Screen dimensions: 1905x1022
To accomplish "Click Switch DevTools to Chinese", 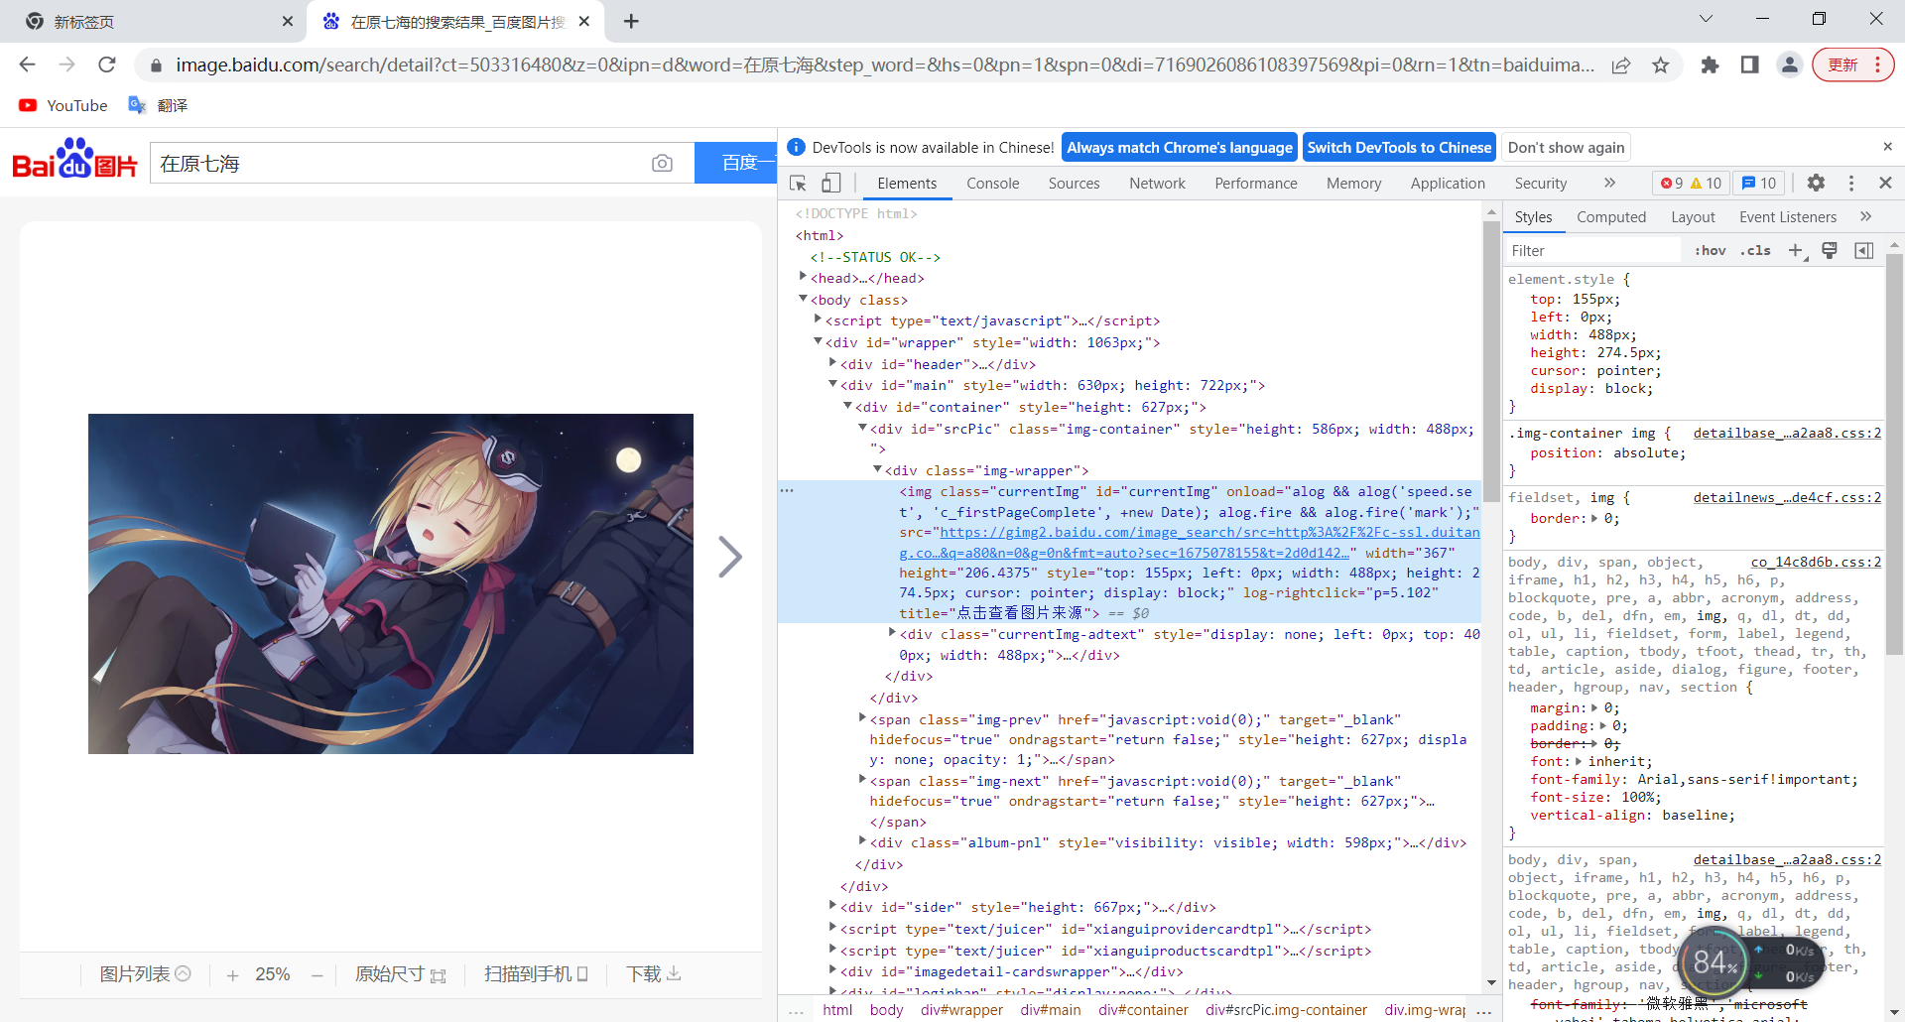I will click(x=1399, y=148).
